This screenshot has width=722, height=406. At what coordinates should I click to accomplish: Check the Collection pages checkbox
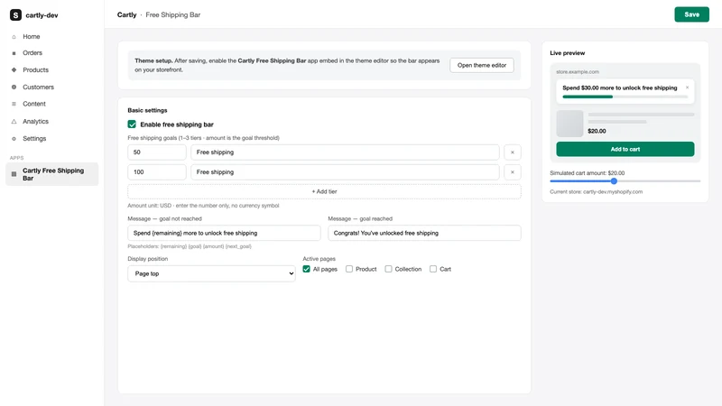click(388, 269)
